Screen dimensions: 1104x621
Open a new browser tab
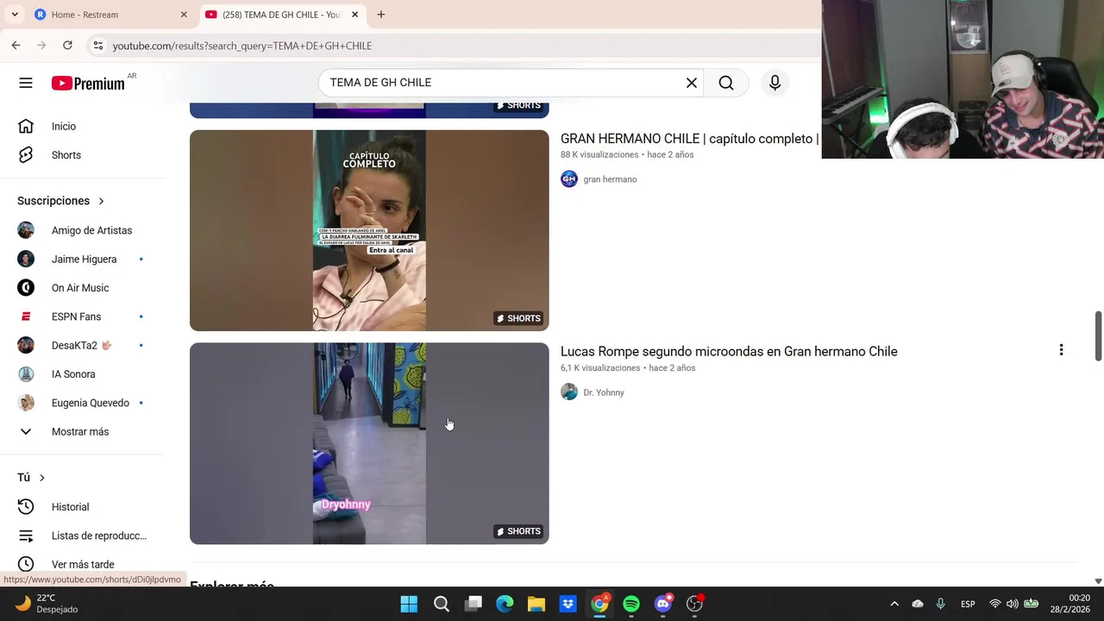click(x=380, y=15)
